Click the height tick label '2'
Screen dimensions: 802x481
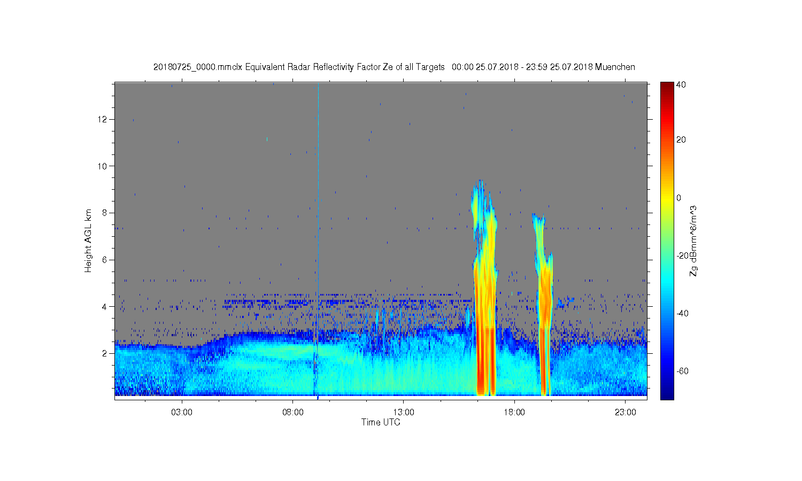[105, 353]
